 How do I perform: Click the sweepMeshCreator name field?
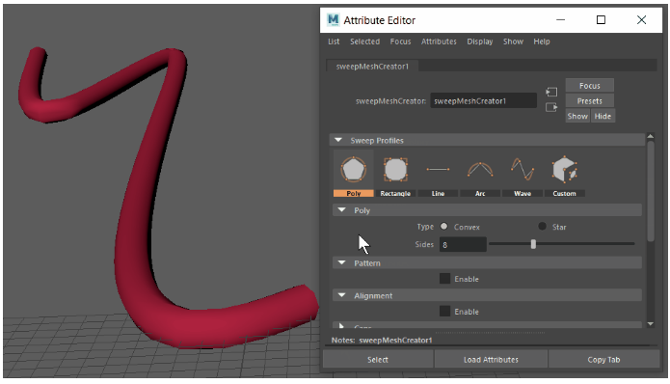tap(483, 101)
